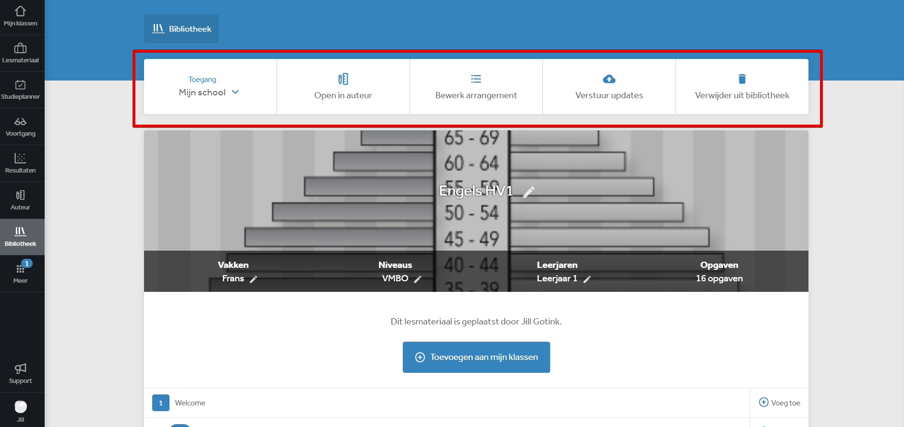This screenshot has width=904, height=427.
Task: Edit Leerjaar 1 with pencil icon
Action: [587, 279]
